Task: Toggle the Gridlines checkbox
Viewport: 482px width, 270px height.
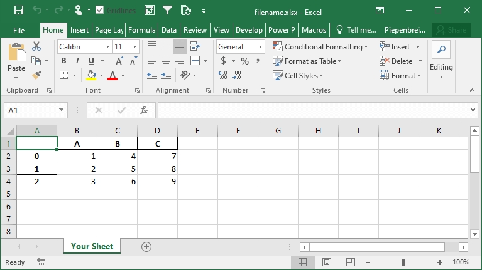Action: pyautogui.click(x=100, y=10)
